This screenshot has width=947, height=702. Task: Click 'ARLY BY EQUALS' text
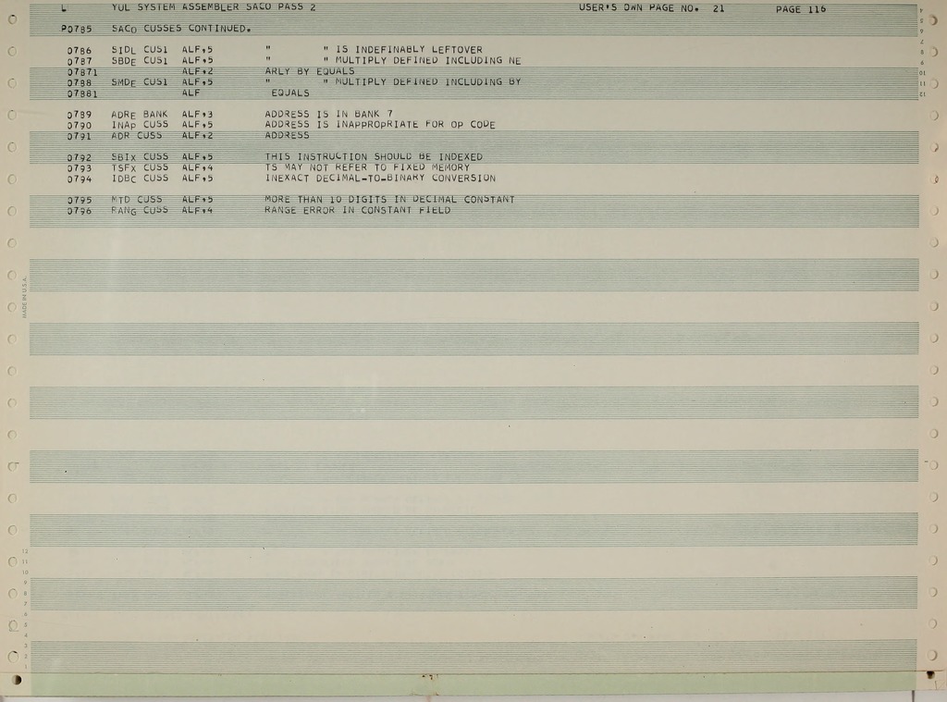pyautogui.click(x=310, y=71)
